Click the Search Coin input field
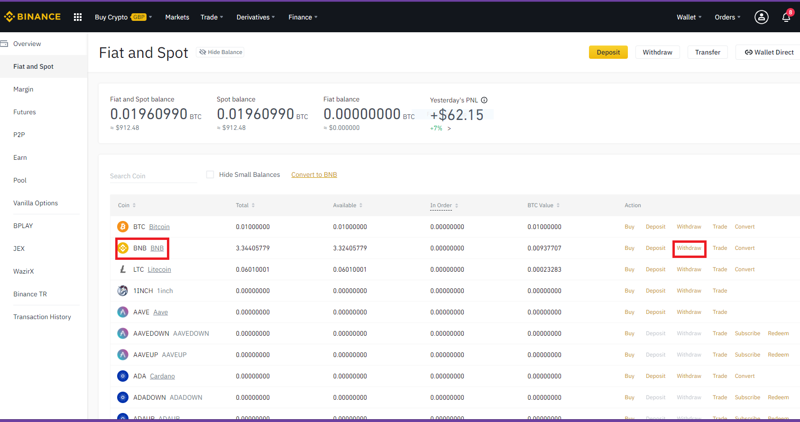Viewport: 800px width, 422px height. pos(153,176)
